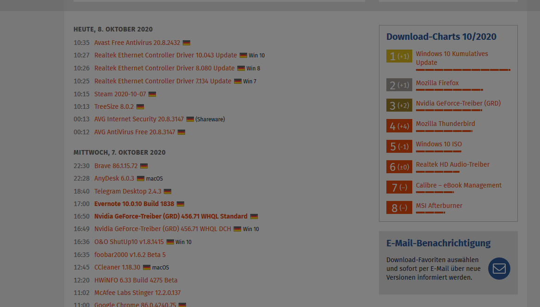Screen dimensions: 540x307
Task: Click the German flag beside Nvidia WHQL DCH
Action: pyautogui.click(x=237, y=229)
